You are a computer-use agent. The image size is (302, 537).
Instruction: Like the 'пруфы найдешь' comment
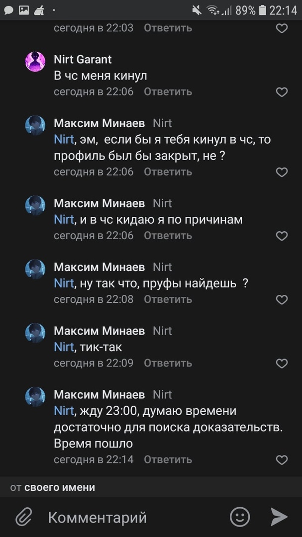[282, 299]
